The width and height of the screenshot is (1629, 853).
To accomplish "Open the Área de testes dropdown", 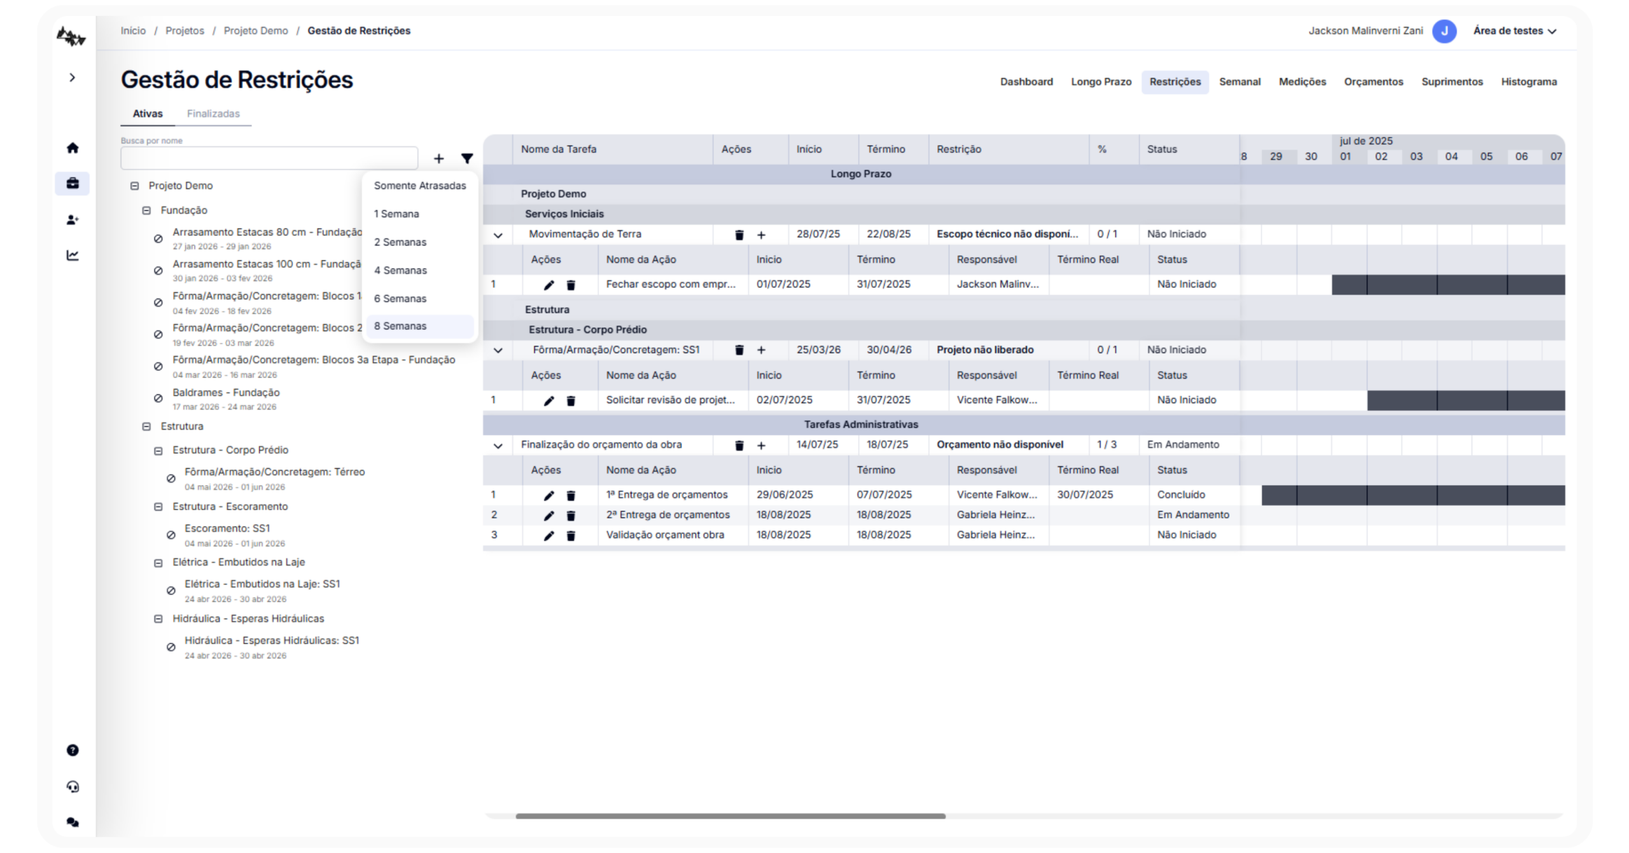I will click(x=1514, y=31).
